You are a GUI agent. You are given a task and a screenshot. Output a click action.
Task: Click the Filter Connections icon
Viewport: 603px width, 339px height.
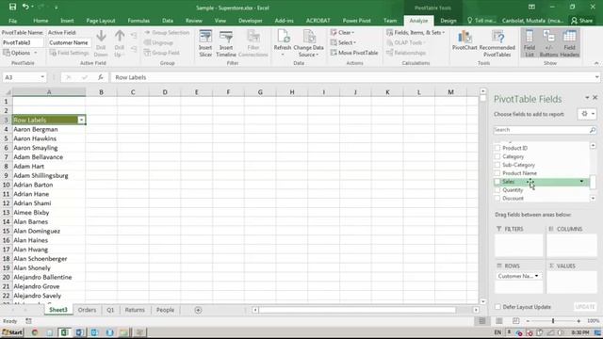(x=253, y=43)
